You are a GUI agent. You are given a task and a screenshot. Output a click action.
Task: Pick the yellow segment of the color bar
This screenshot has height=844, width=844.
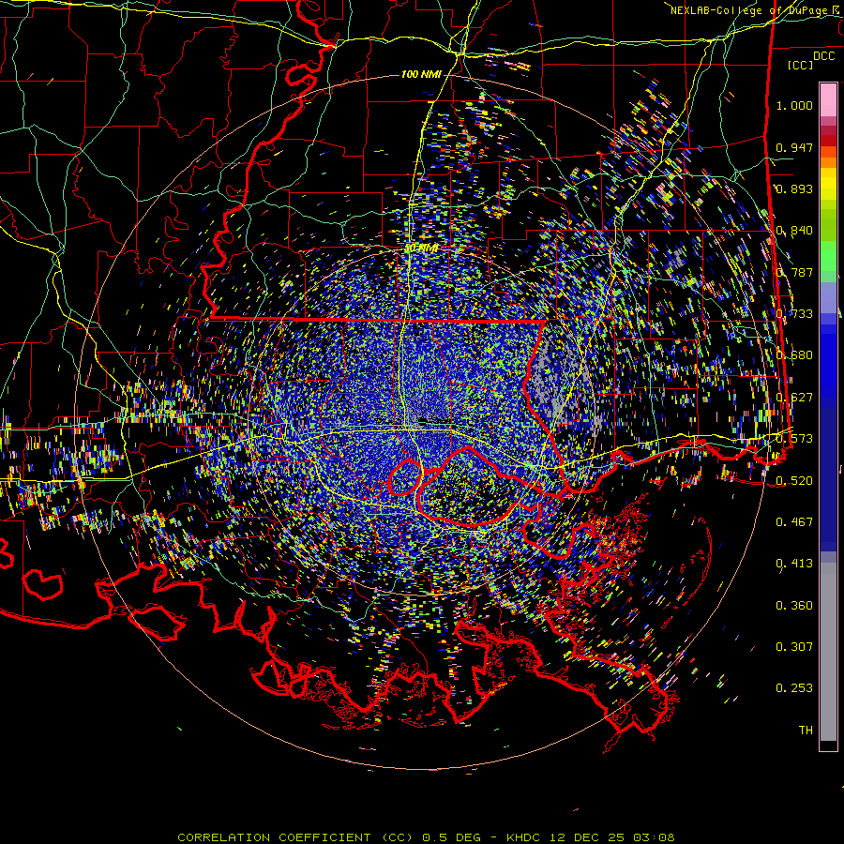(828, 183)
